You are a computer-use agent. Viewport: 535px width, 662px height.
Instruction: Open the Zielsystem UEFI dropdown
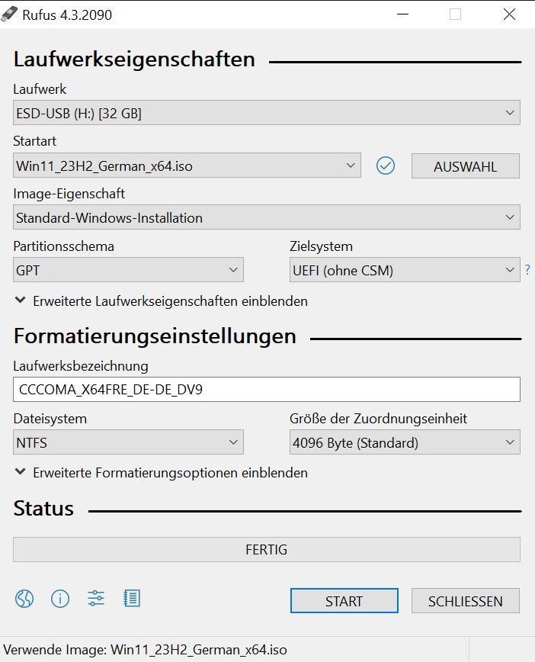pos(405,270)
